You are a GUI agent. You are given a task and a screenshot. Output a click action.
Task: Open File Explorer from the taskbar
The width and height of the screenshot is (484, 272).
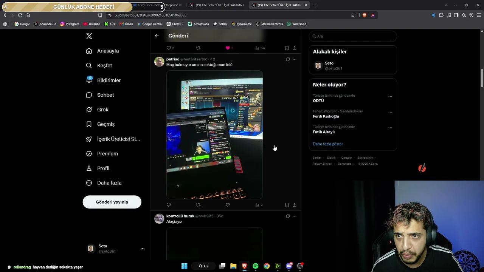[233, 266]
